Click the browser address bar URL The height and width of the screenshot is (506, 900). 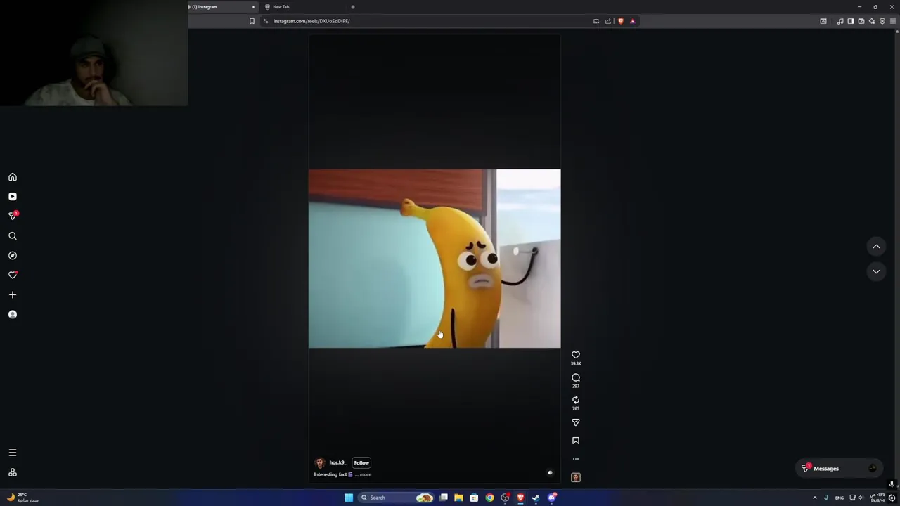[x=311, y=21]
